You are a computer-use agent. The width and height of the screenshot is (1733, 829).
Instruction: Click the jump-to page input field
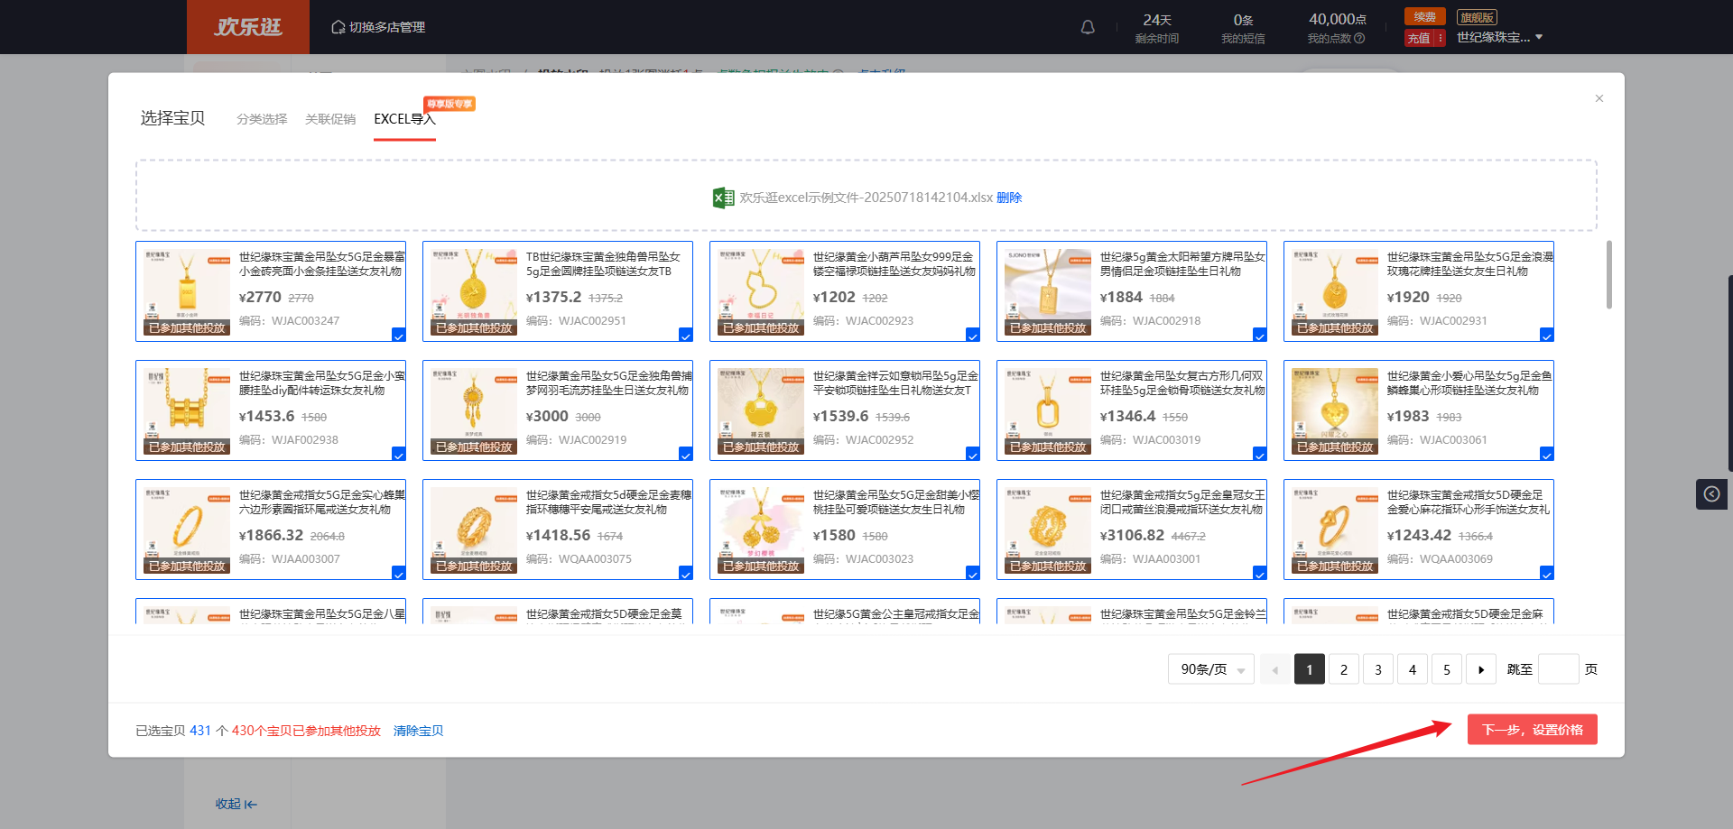point(1558,669)
